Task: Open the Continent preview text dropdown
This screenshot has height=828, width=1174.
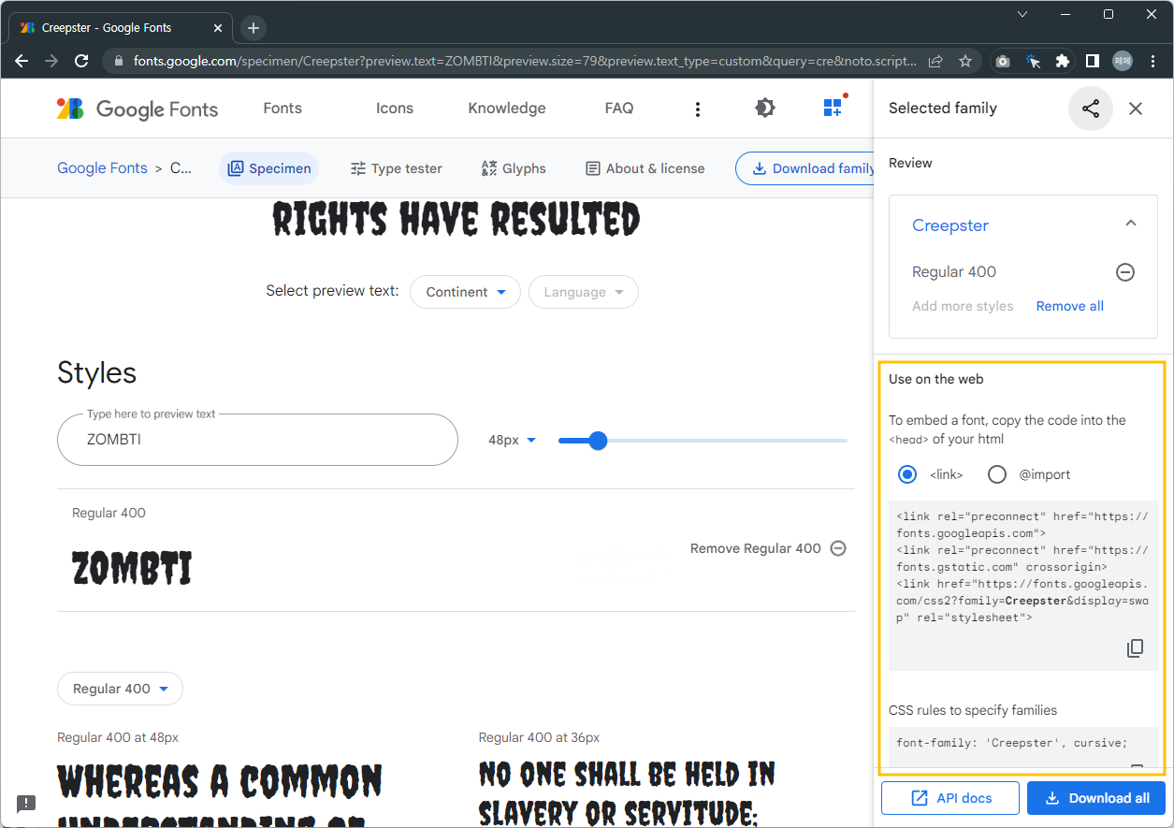Action: [x=466, y=292]
